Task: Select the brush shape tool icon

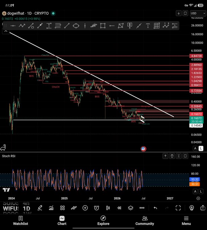Action: tap(31, 26)
